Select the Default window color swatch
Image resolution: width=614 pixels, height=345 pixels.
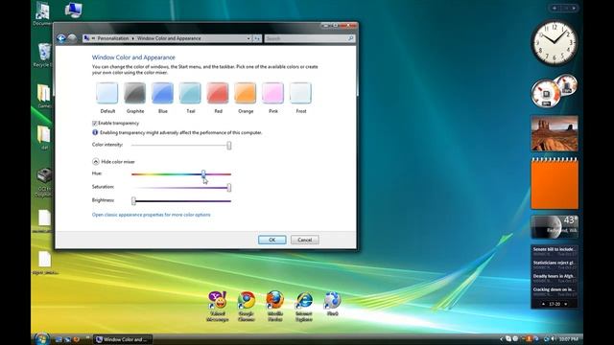[106, 93]
